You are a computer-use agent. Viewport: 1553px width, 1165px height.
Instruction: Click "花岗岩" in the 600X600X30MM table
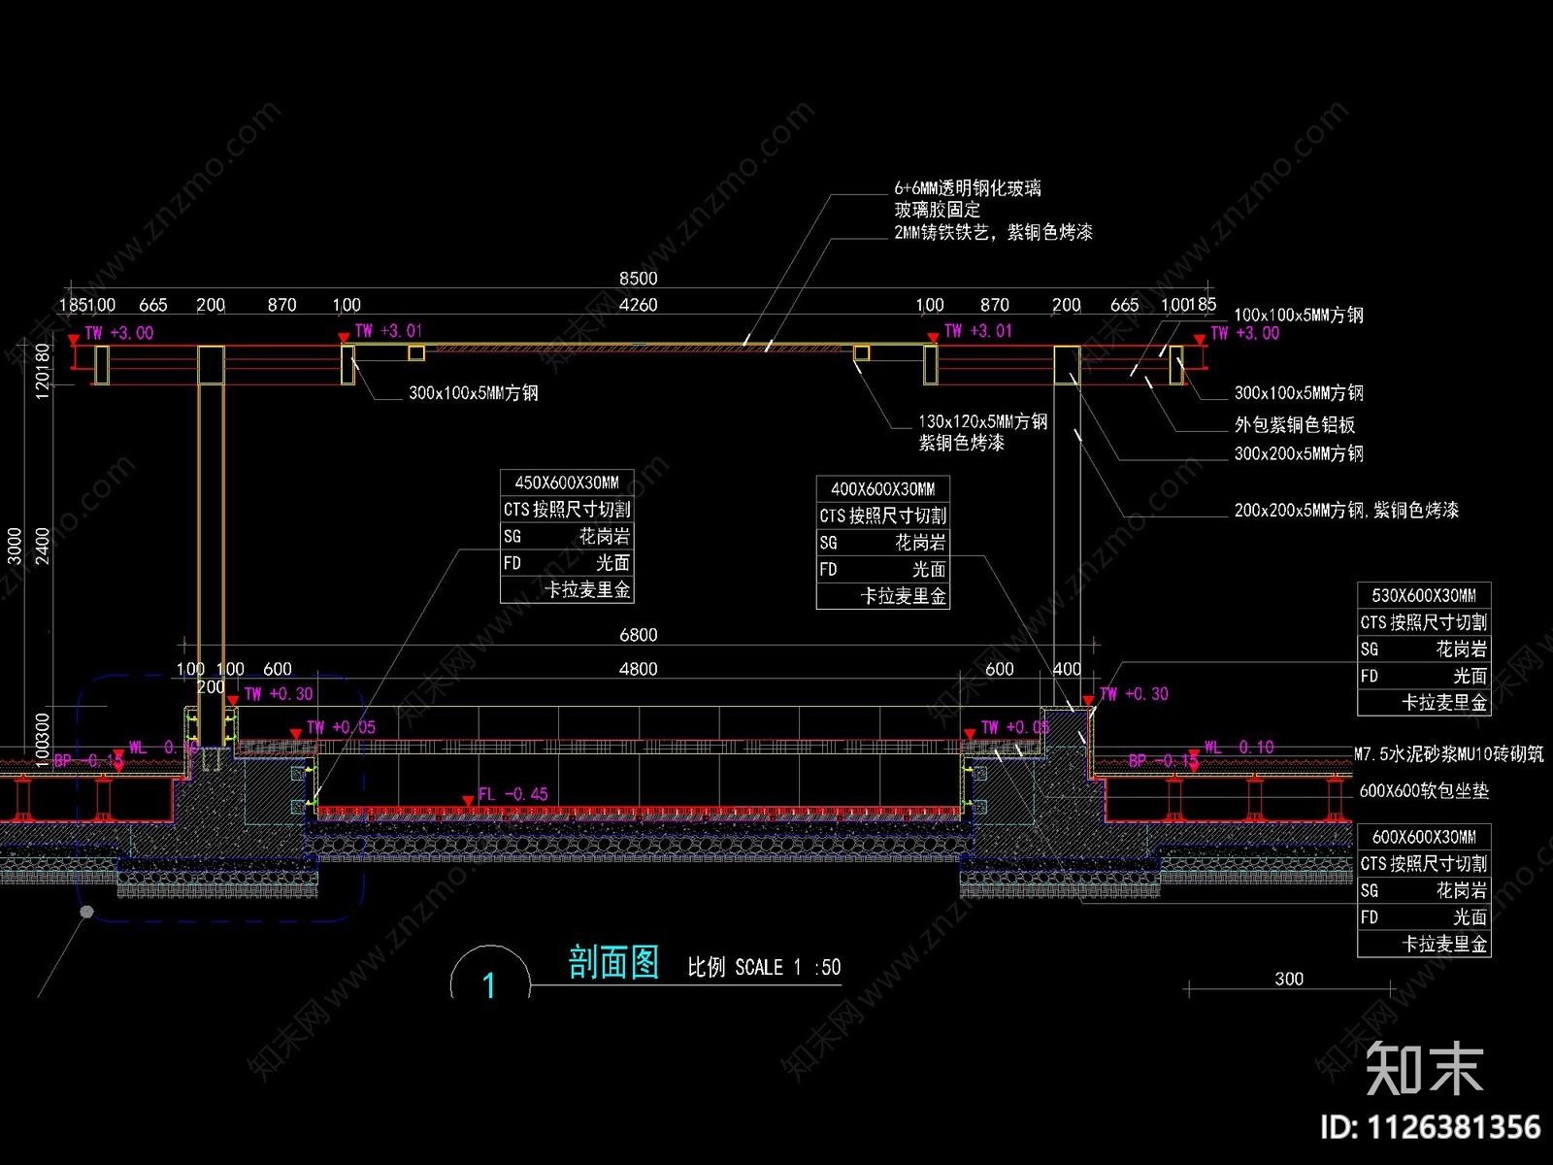[1462, 890]
